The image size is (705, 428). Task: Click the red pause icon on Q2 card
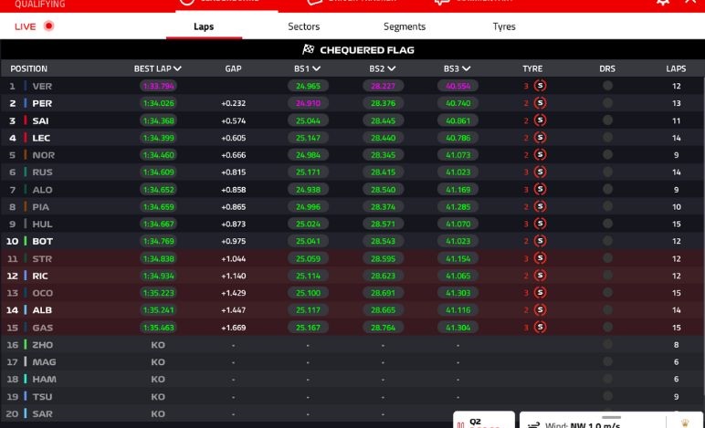pyautogui.click(x=461, y=424)
